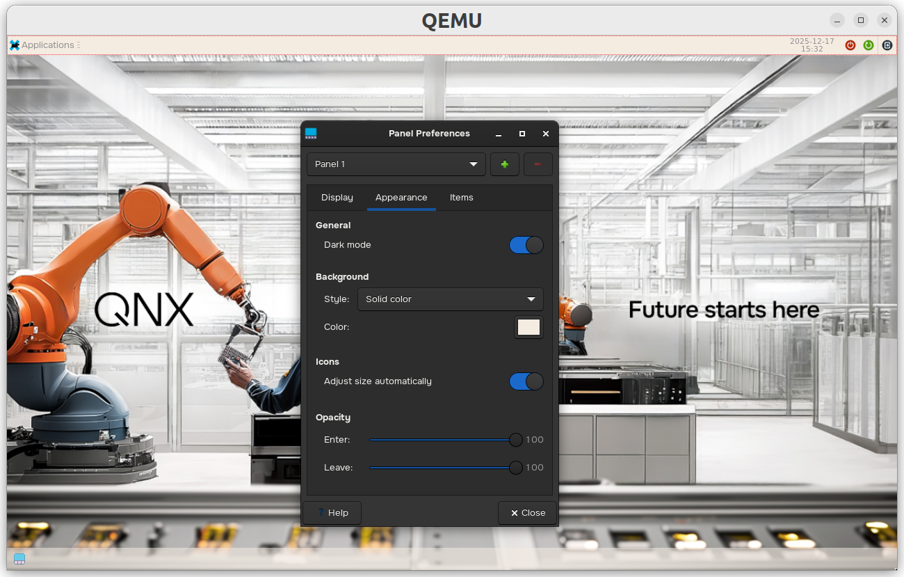Expand the background Style dropdown
The image size is (904, 577).
point(450,299)
